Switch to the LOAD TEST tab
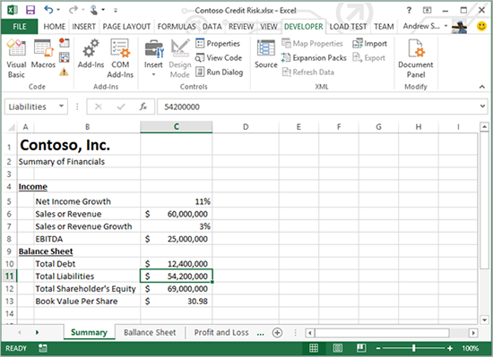Screen dimensions: 493x357 pyautogui.click(x=348, y=27)
